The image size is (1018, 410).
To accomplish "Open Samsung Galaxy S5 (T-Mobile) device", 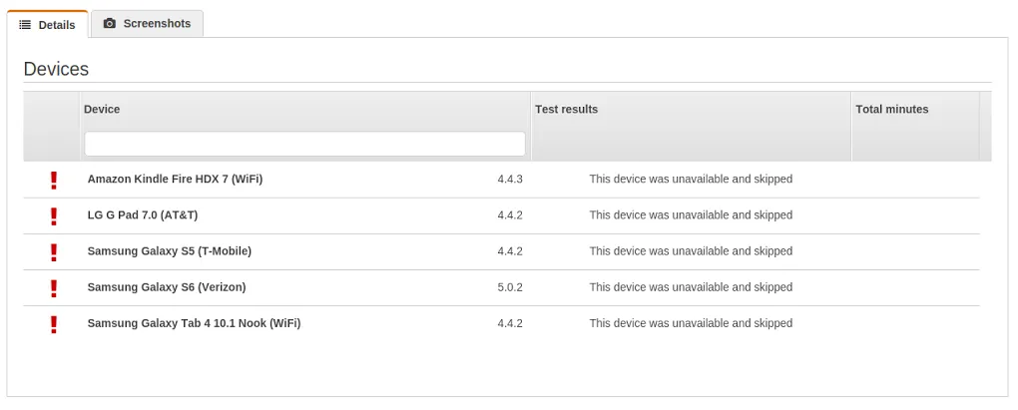I will tap(169, 251).
